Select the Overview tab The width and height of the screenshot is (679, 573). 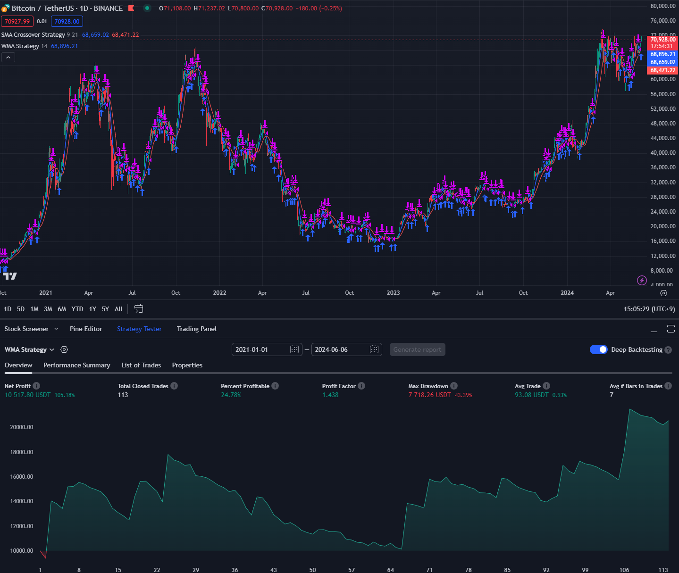[18, 365]
